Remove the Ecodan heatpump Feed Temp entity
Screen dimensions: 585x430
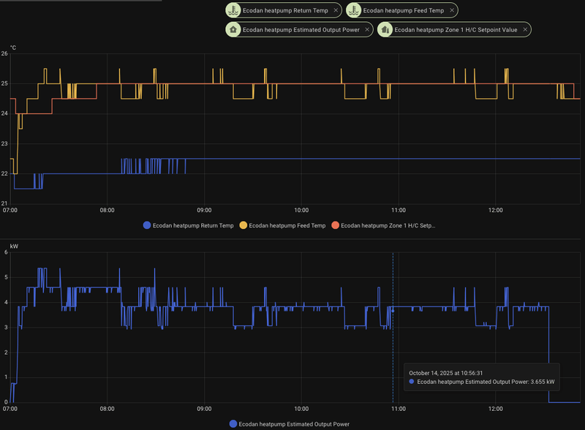pyautogui.click(x=453, y=10)
